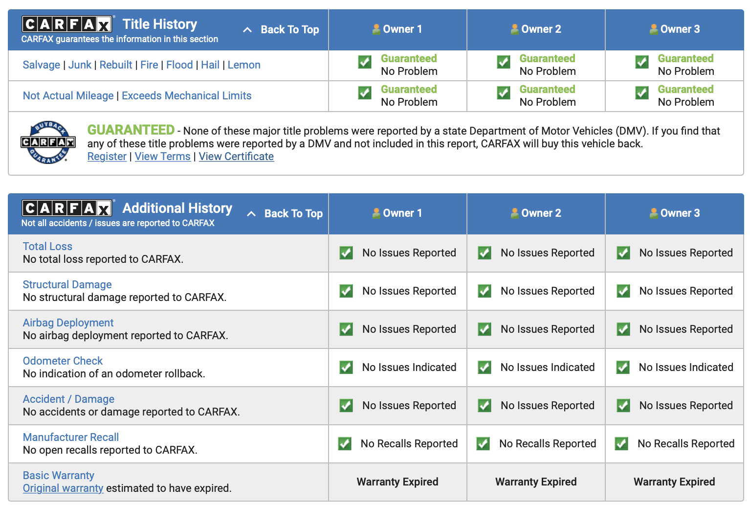Open the Manufacturer Recall link
Viewport: 750px width, 507px height.
point(71,437)
